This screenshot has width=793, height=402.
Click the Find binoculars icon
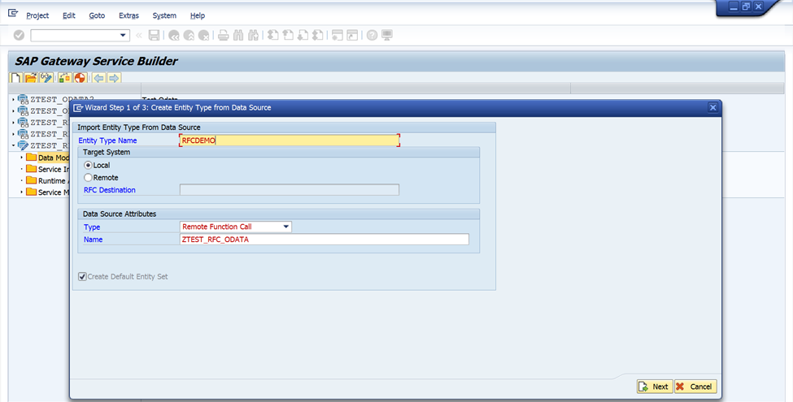(238, 36)
